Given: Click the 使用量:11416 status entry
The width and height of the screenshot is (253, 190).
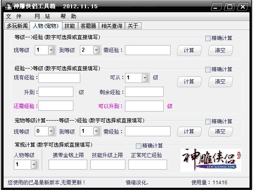Looking at the screenshot, I should pos(209,183).
